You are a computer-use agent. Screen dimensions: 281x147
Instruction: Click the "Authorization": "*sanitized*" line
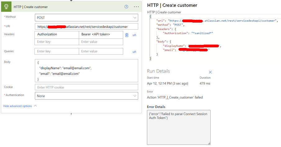click(x=188, y=33)
